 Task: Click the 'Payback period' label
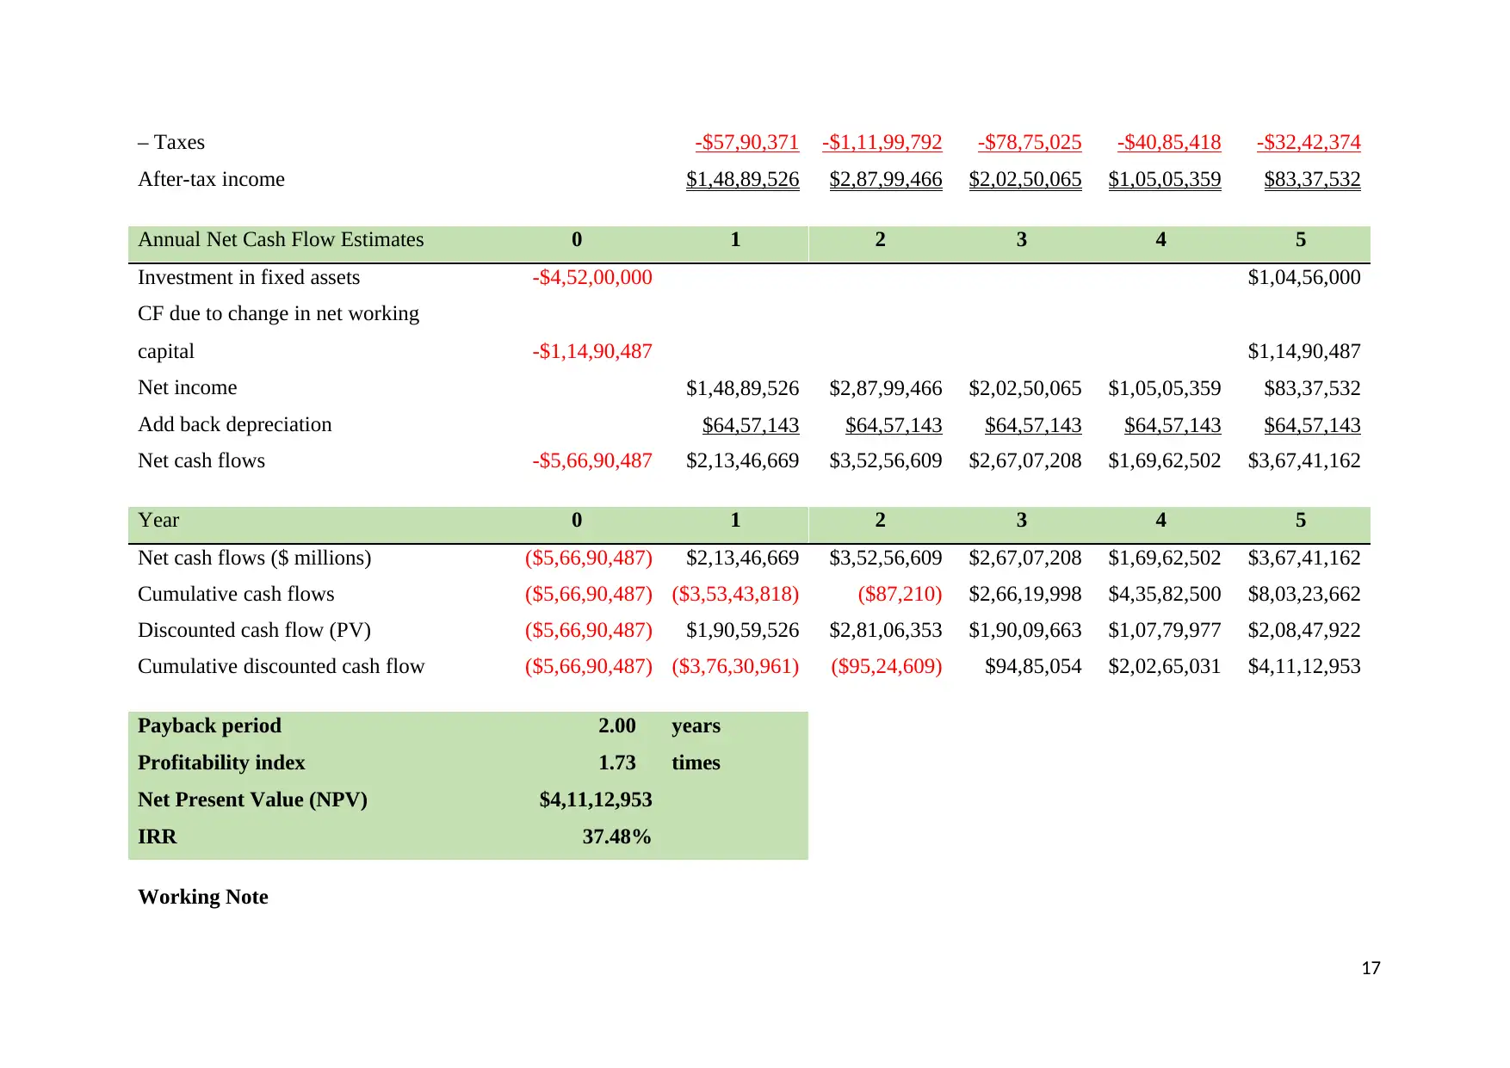(209, 725)
